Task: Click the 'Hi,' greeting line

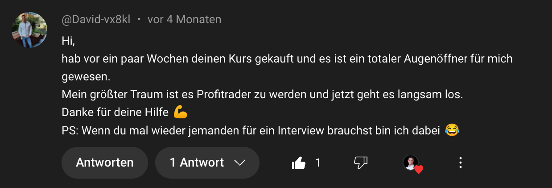Action: pos(68,41)
